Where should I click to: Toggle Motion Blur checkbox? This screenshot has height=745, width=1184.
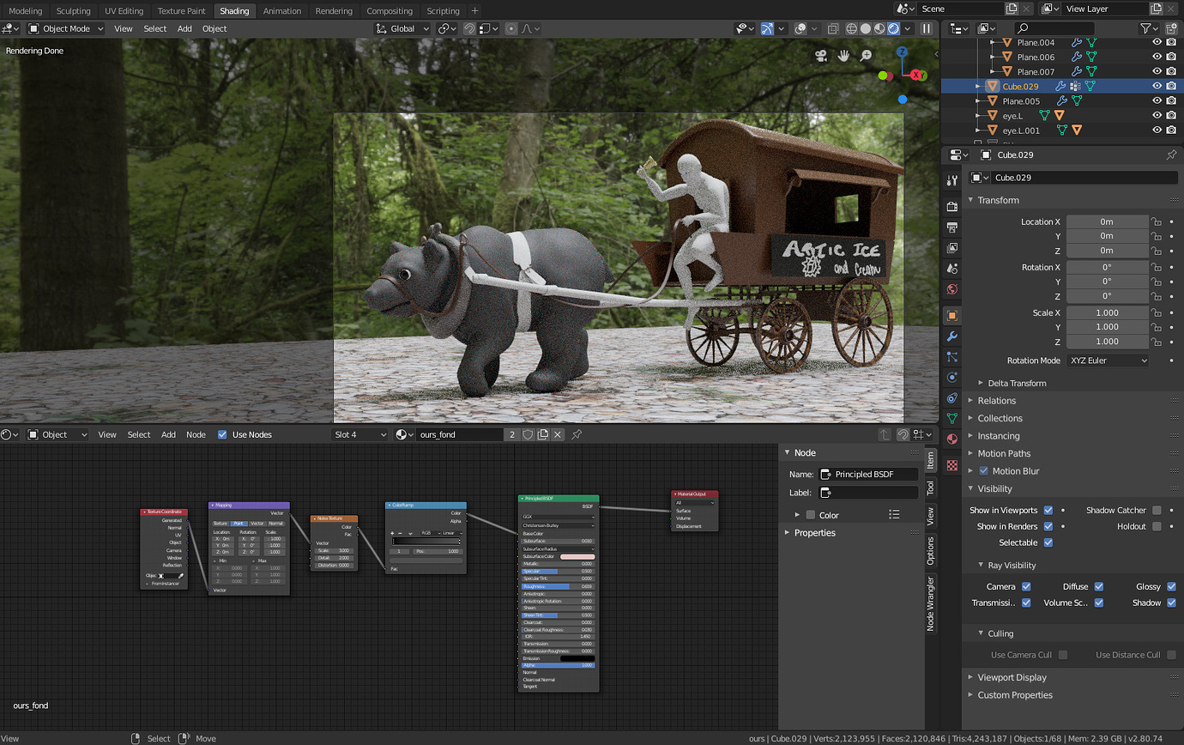983,470
